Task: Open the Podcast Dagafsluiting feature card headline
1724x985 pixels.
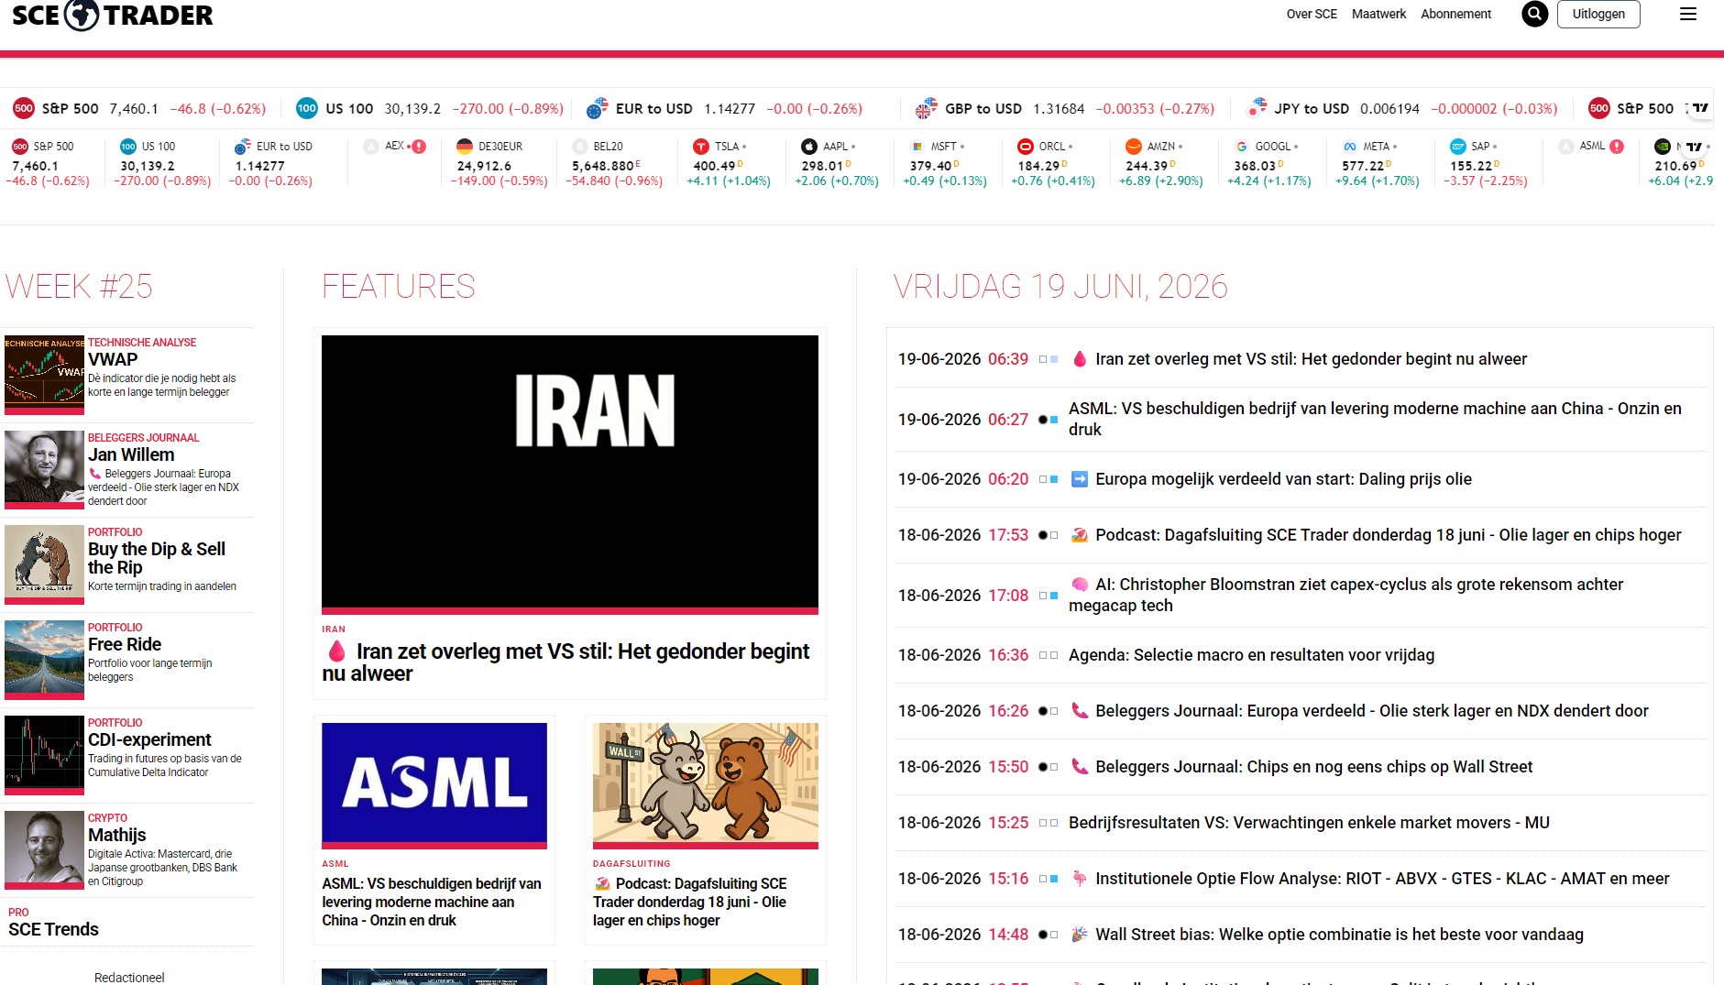Action: point(690,902)
